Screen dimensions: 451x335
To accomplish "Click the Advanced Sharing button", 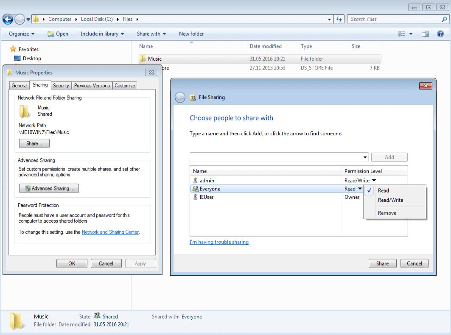I will tap(49, 188).
